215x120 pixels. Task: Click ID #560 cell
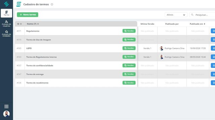click(x=19, y=57)
